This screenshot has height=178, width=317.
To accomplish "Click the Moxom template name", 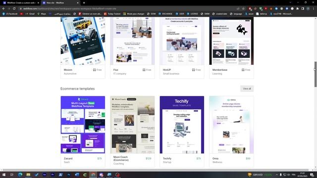I will click(x=68, y=70).
